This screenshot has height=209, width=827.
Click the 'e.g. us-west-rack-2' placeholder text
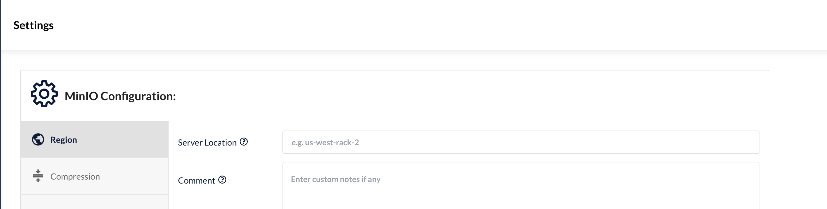click(325, 142)
